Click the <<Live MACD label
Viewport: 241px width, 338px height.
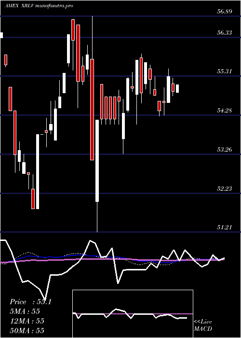(203, 325)
